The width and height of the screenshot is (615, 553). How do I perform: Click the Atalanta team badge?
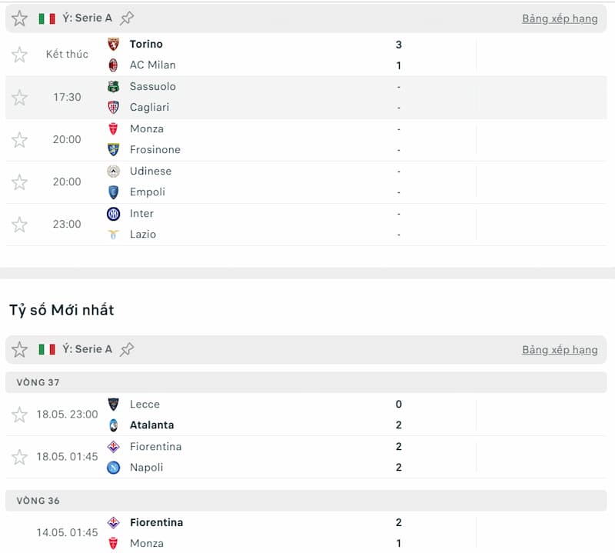tap(114, 425)
